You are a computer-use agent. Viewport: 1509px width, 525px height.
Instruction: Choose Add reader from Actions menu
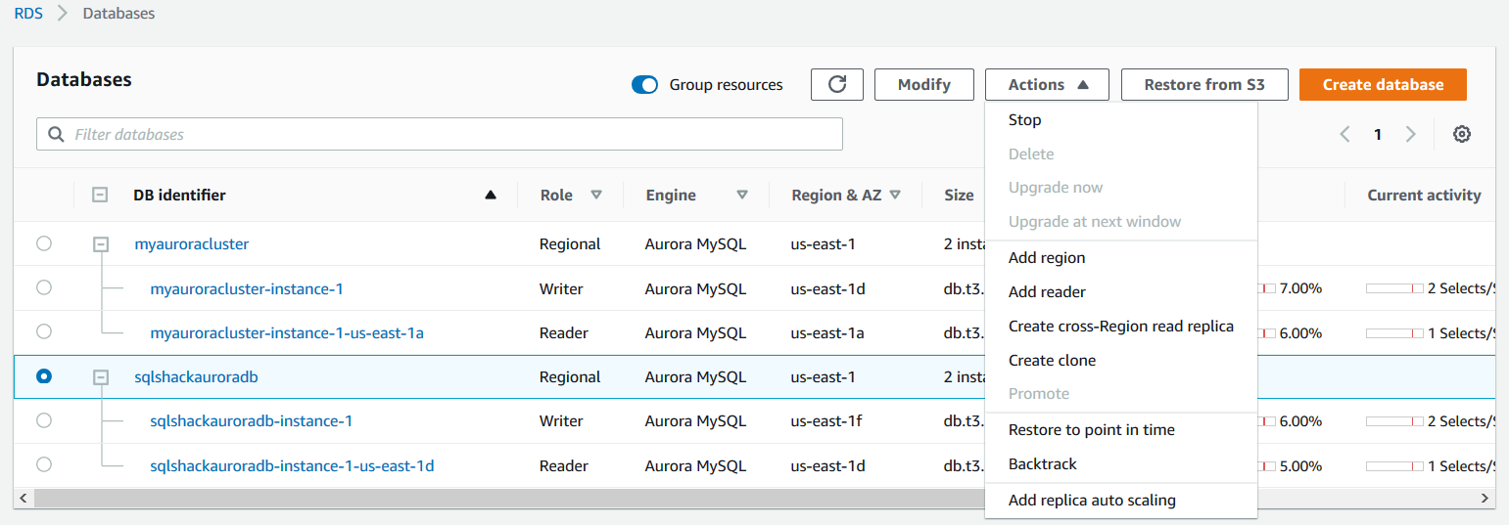click(x=1047, y=291)
